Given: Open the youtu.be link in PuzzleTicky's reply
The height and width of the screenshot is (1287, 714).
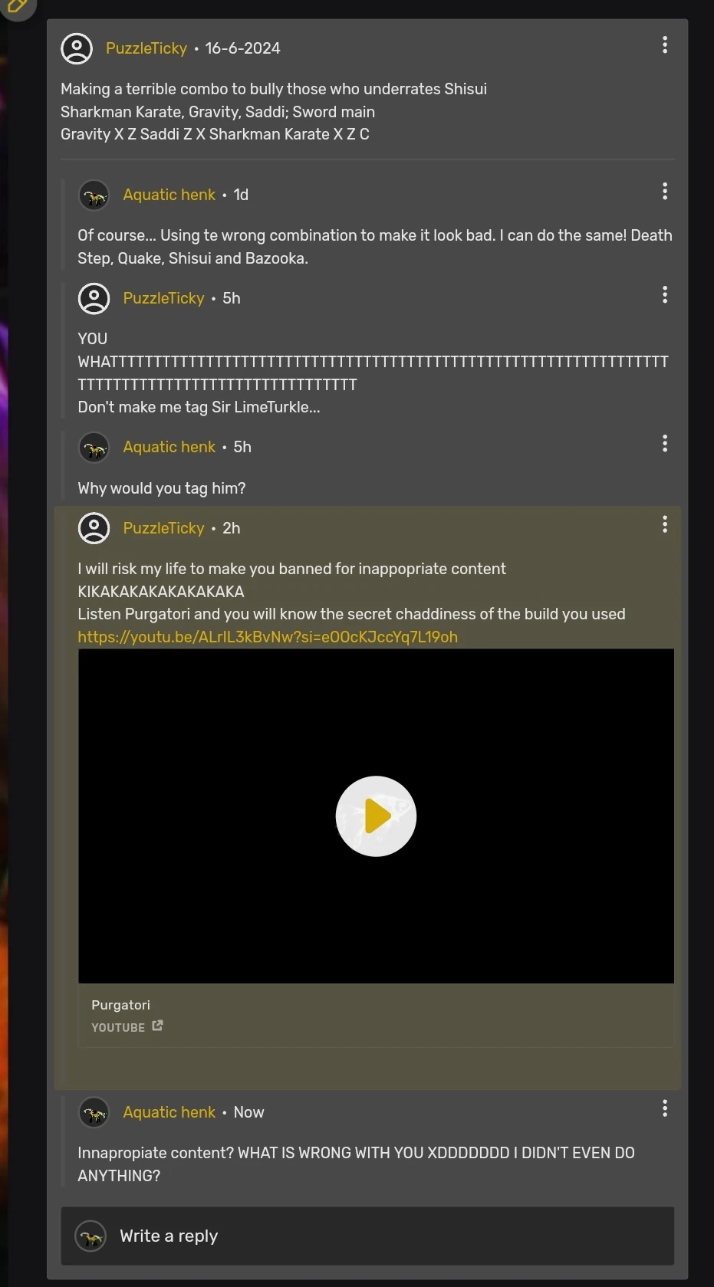Looking at the screenshot, I should click(268, 637).
